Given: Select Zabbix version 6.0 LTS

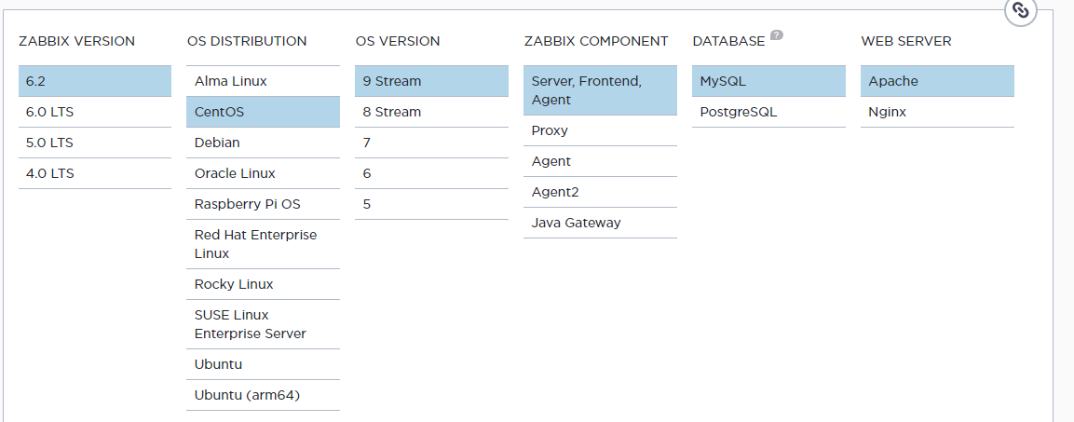Looking at the screenshot, I should [x=94, y=112].
